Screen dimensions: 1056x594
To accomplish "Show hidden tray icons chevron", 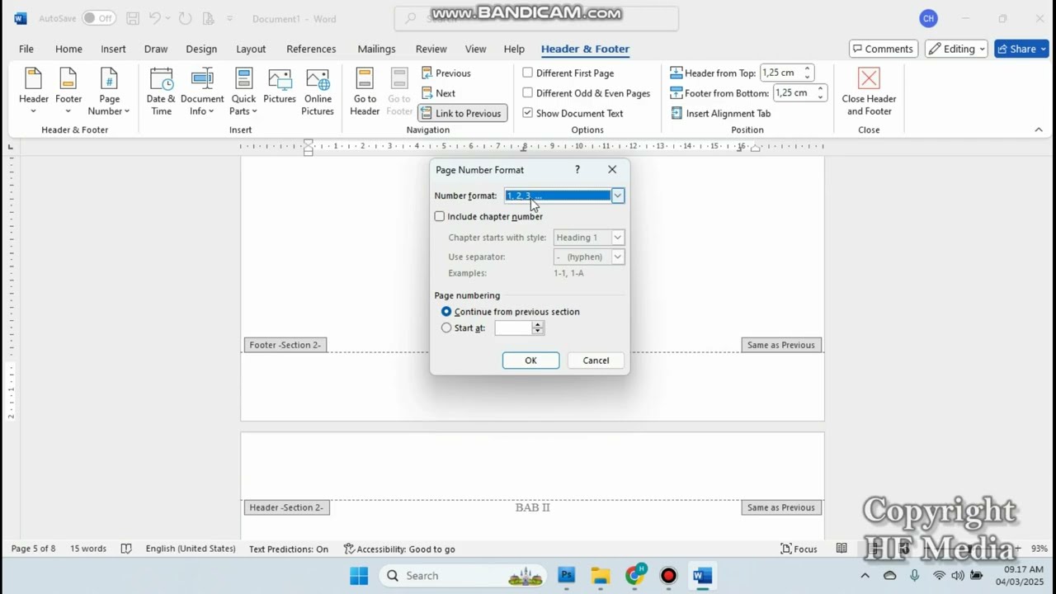I will tap(865, 576).
